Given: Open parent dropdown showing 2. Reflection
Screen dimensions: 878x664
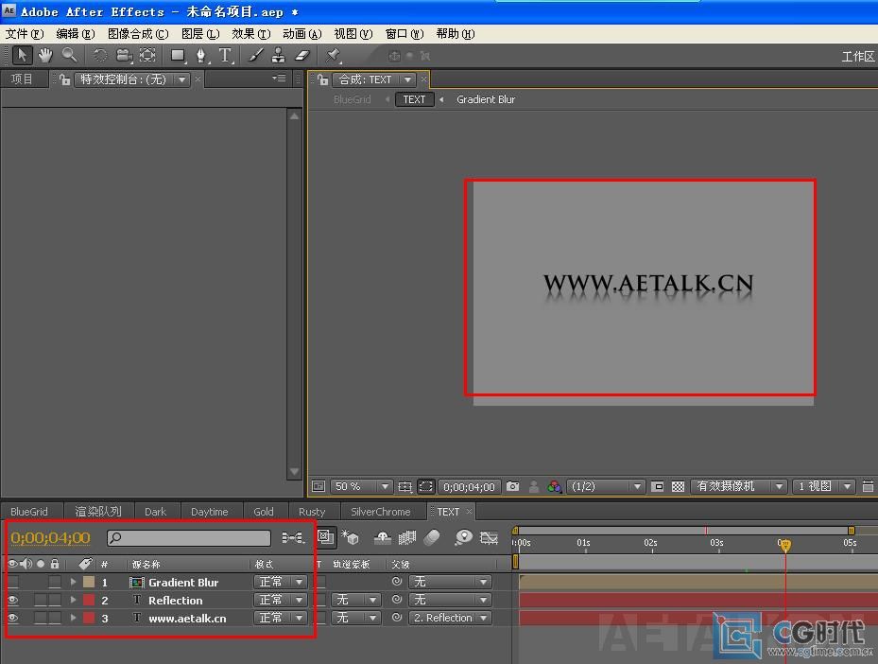Looking at the screenshot, I should 451,618.
